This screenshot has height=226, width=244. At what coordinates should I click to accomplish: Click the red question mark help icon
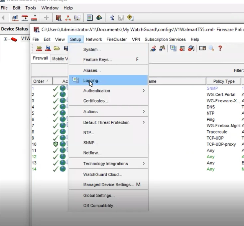[220, 49]
